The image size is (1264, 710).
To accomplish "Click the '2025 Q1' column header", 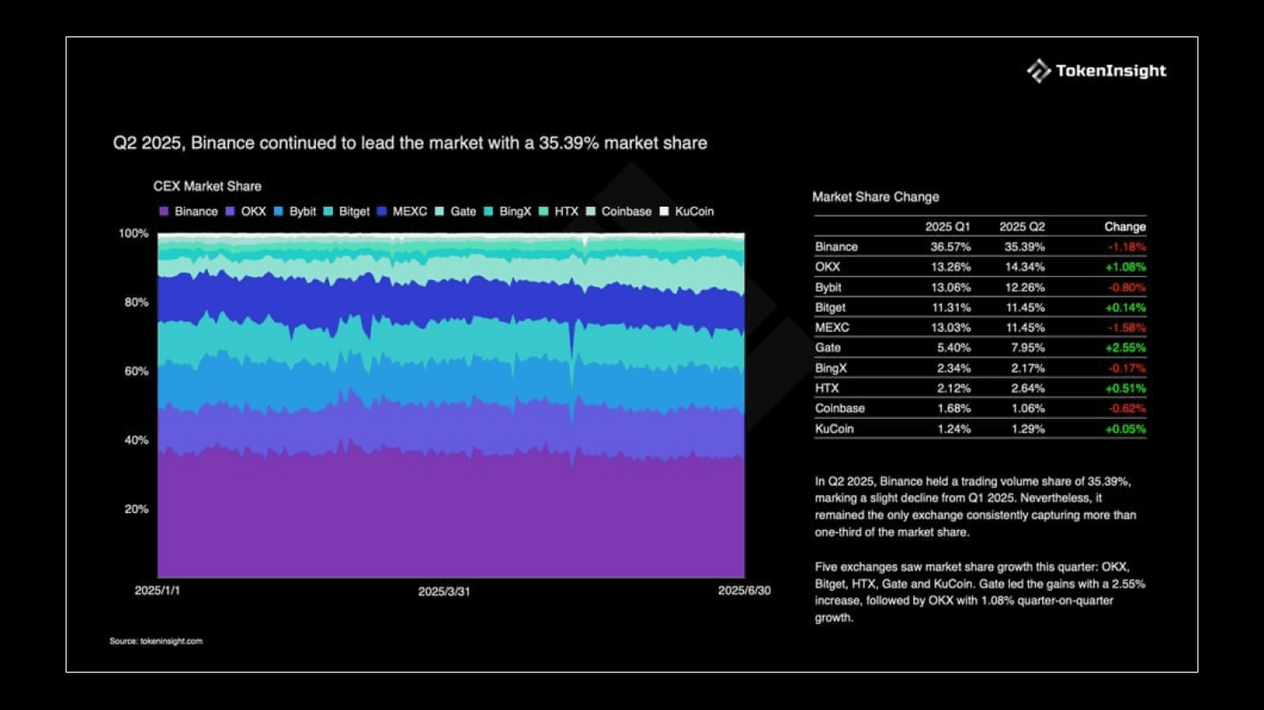I will click(x=947, y=226).
